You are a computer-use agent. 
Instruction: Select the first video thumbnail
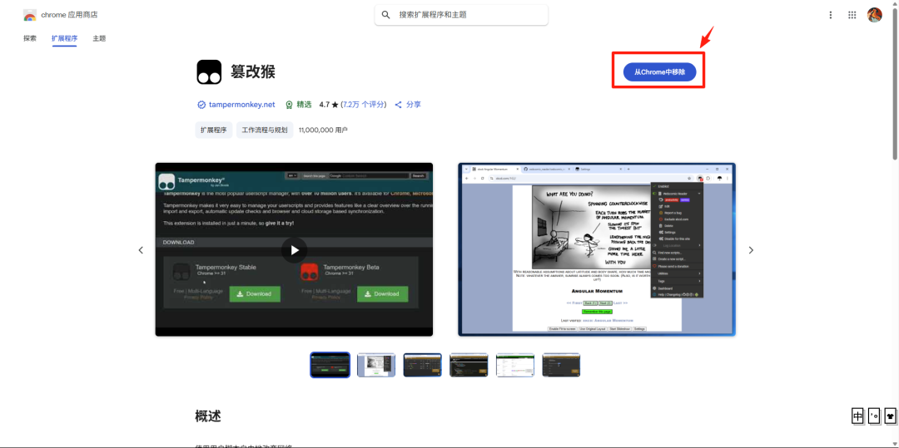point(330,365)
